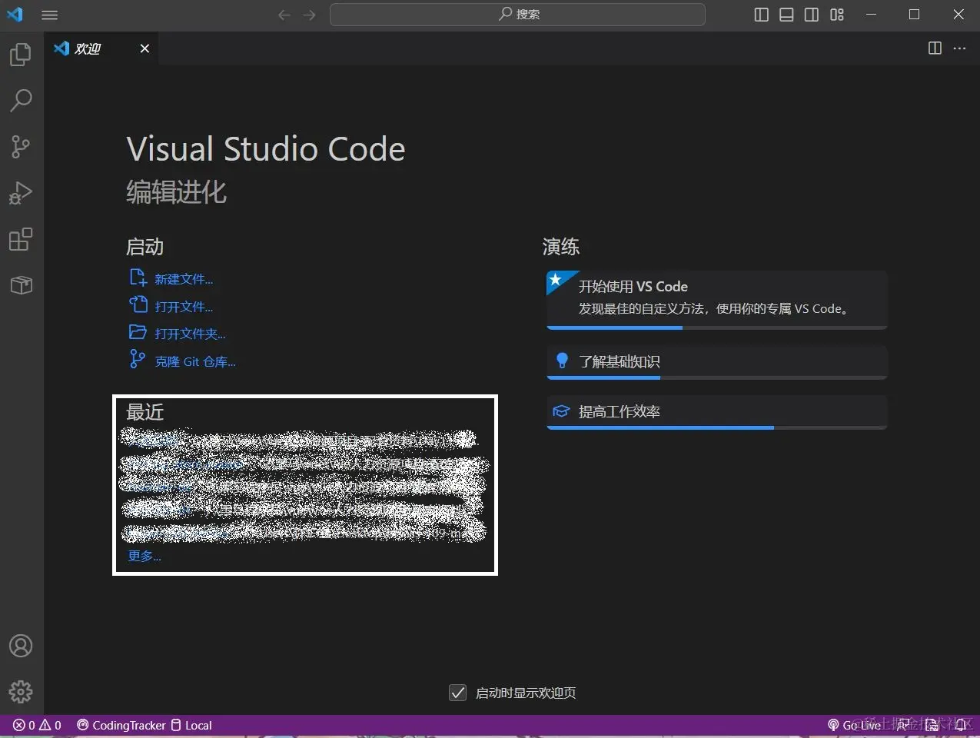Viewport: 980px width, 738px height.
Task: Toggle the primary side bar layout icon
Action: (761, 15)
